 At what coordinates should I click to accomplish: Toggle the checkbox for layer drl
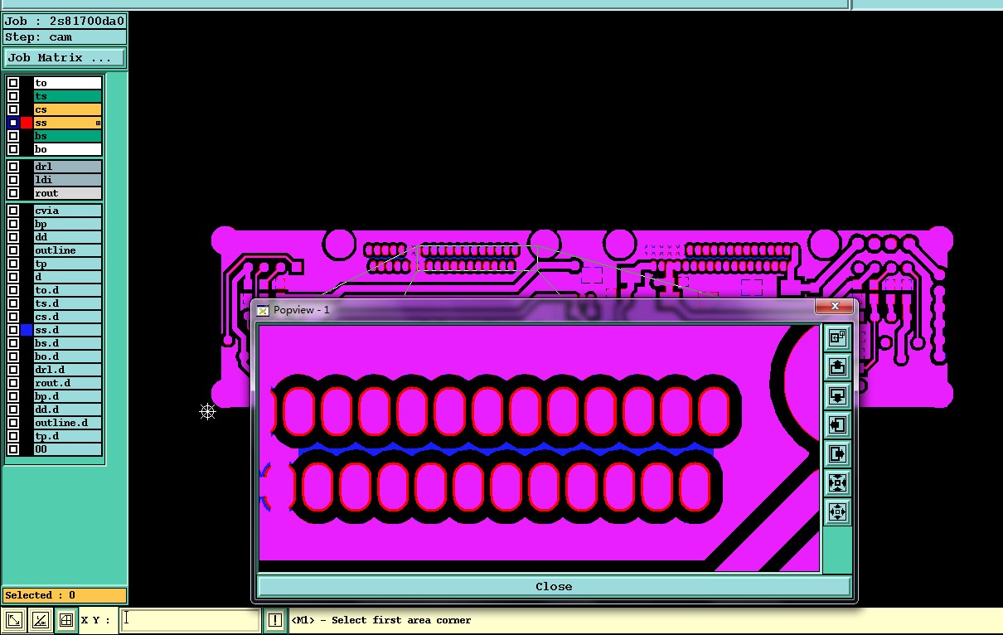(x=13, y=167)
